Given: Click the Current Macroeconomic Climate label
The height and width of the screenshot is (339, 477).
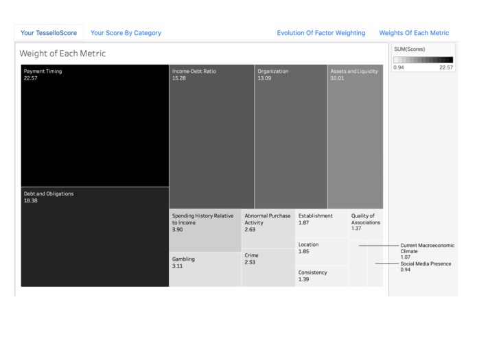Looking at the screenshot, I should tap(427, 251).
